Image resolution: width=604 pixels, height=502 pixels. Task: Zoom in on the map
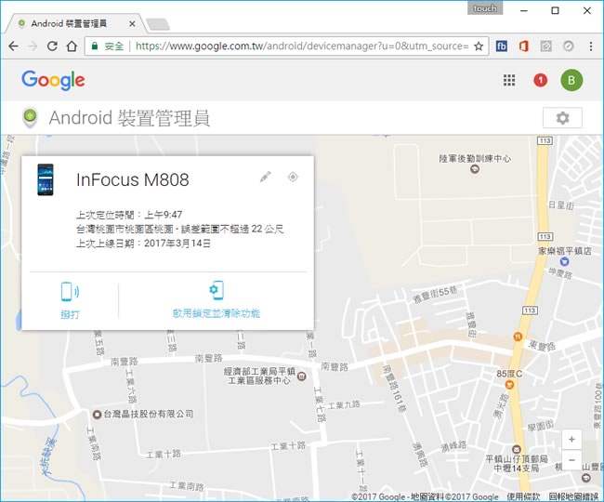tap(571, 439)
